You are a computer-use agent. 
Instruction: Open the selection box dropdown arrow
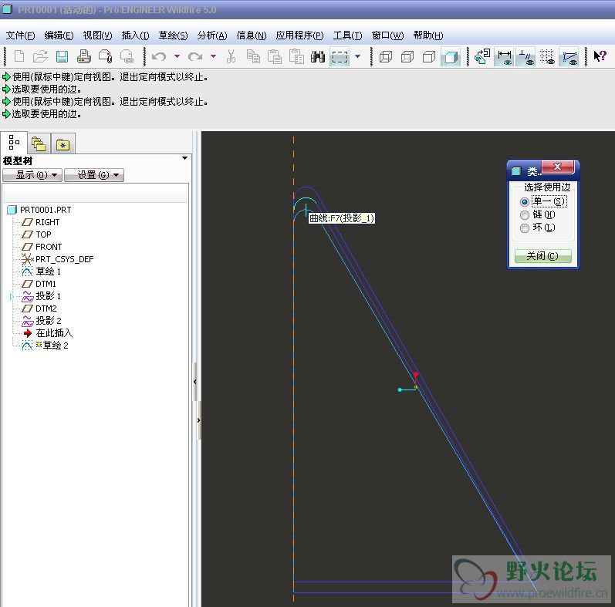358,56
